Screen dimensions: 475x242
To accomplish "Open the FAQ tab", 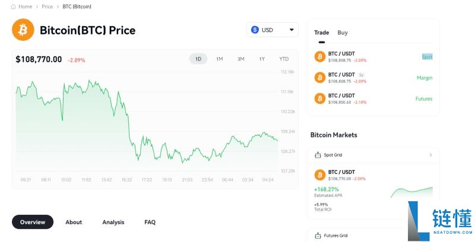I will pos(150,222).
